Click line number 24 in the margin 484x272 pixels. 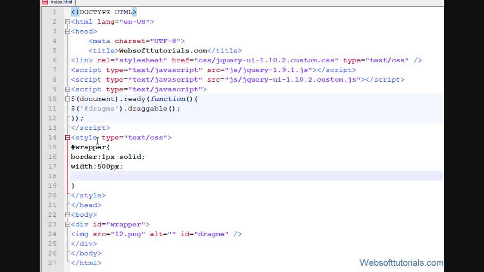coord(52,234)
